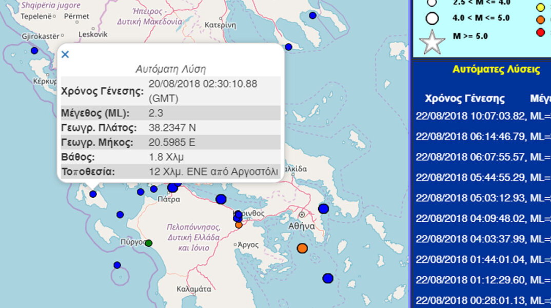This screenshot has height=308, width=551.
Task: Click the Αυτόματες Λύσεις panel title
Action: [496, 70]
